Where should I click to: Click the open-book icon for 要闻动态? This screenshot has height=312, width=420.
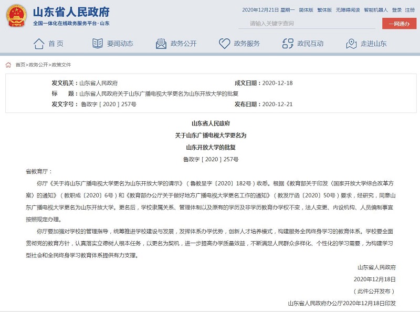[x=98, y=44]
